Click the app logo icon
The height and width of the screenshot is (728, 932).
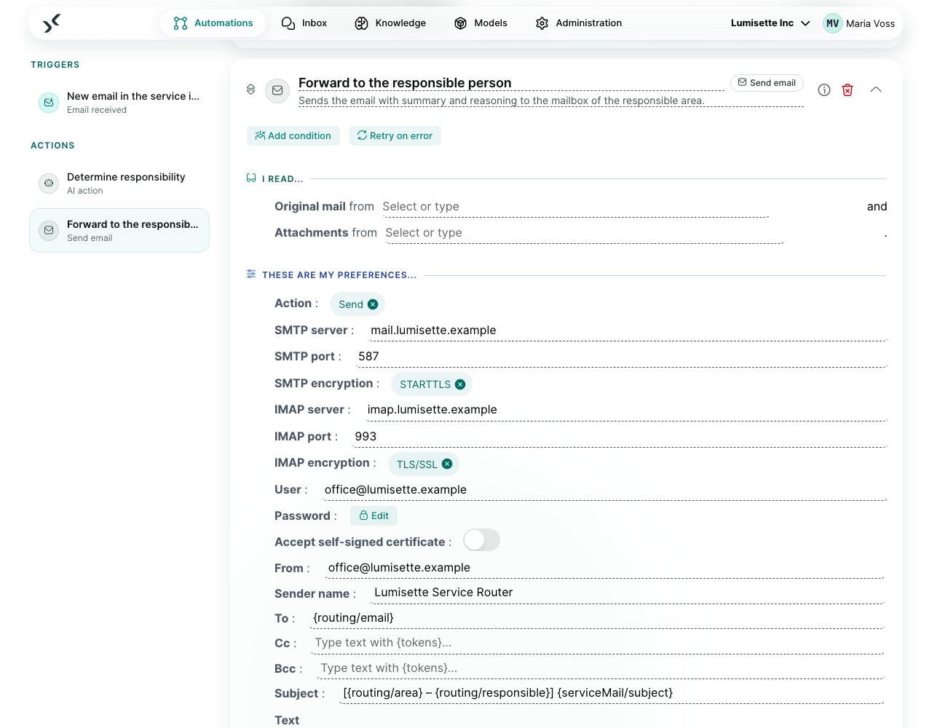click(x=51, y=23)
